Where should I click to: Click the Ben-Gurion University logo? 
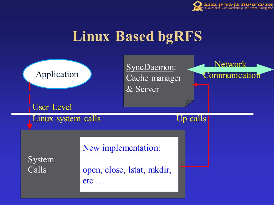(x=232, y=6)
